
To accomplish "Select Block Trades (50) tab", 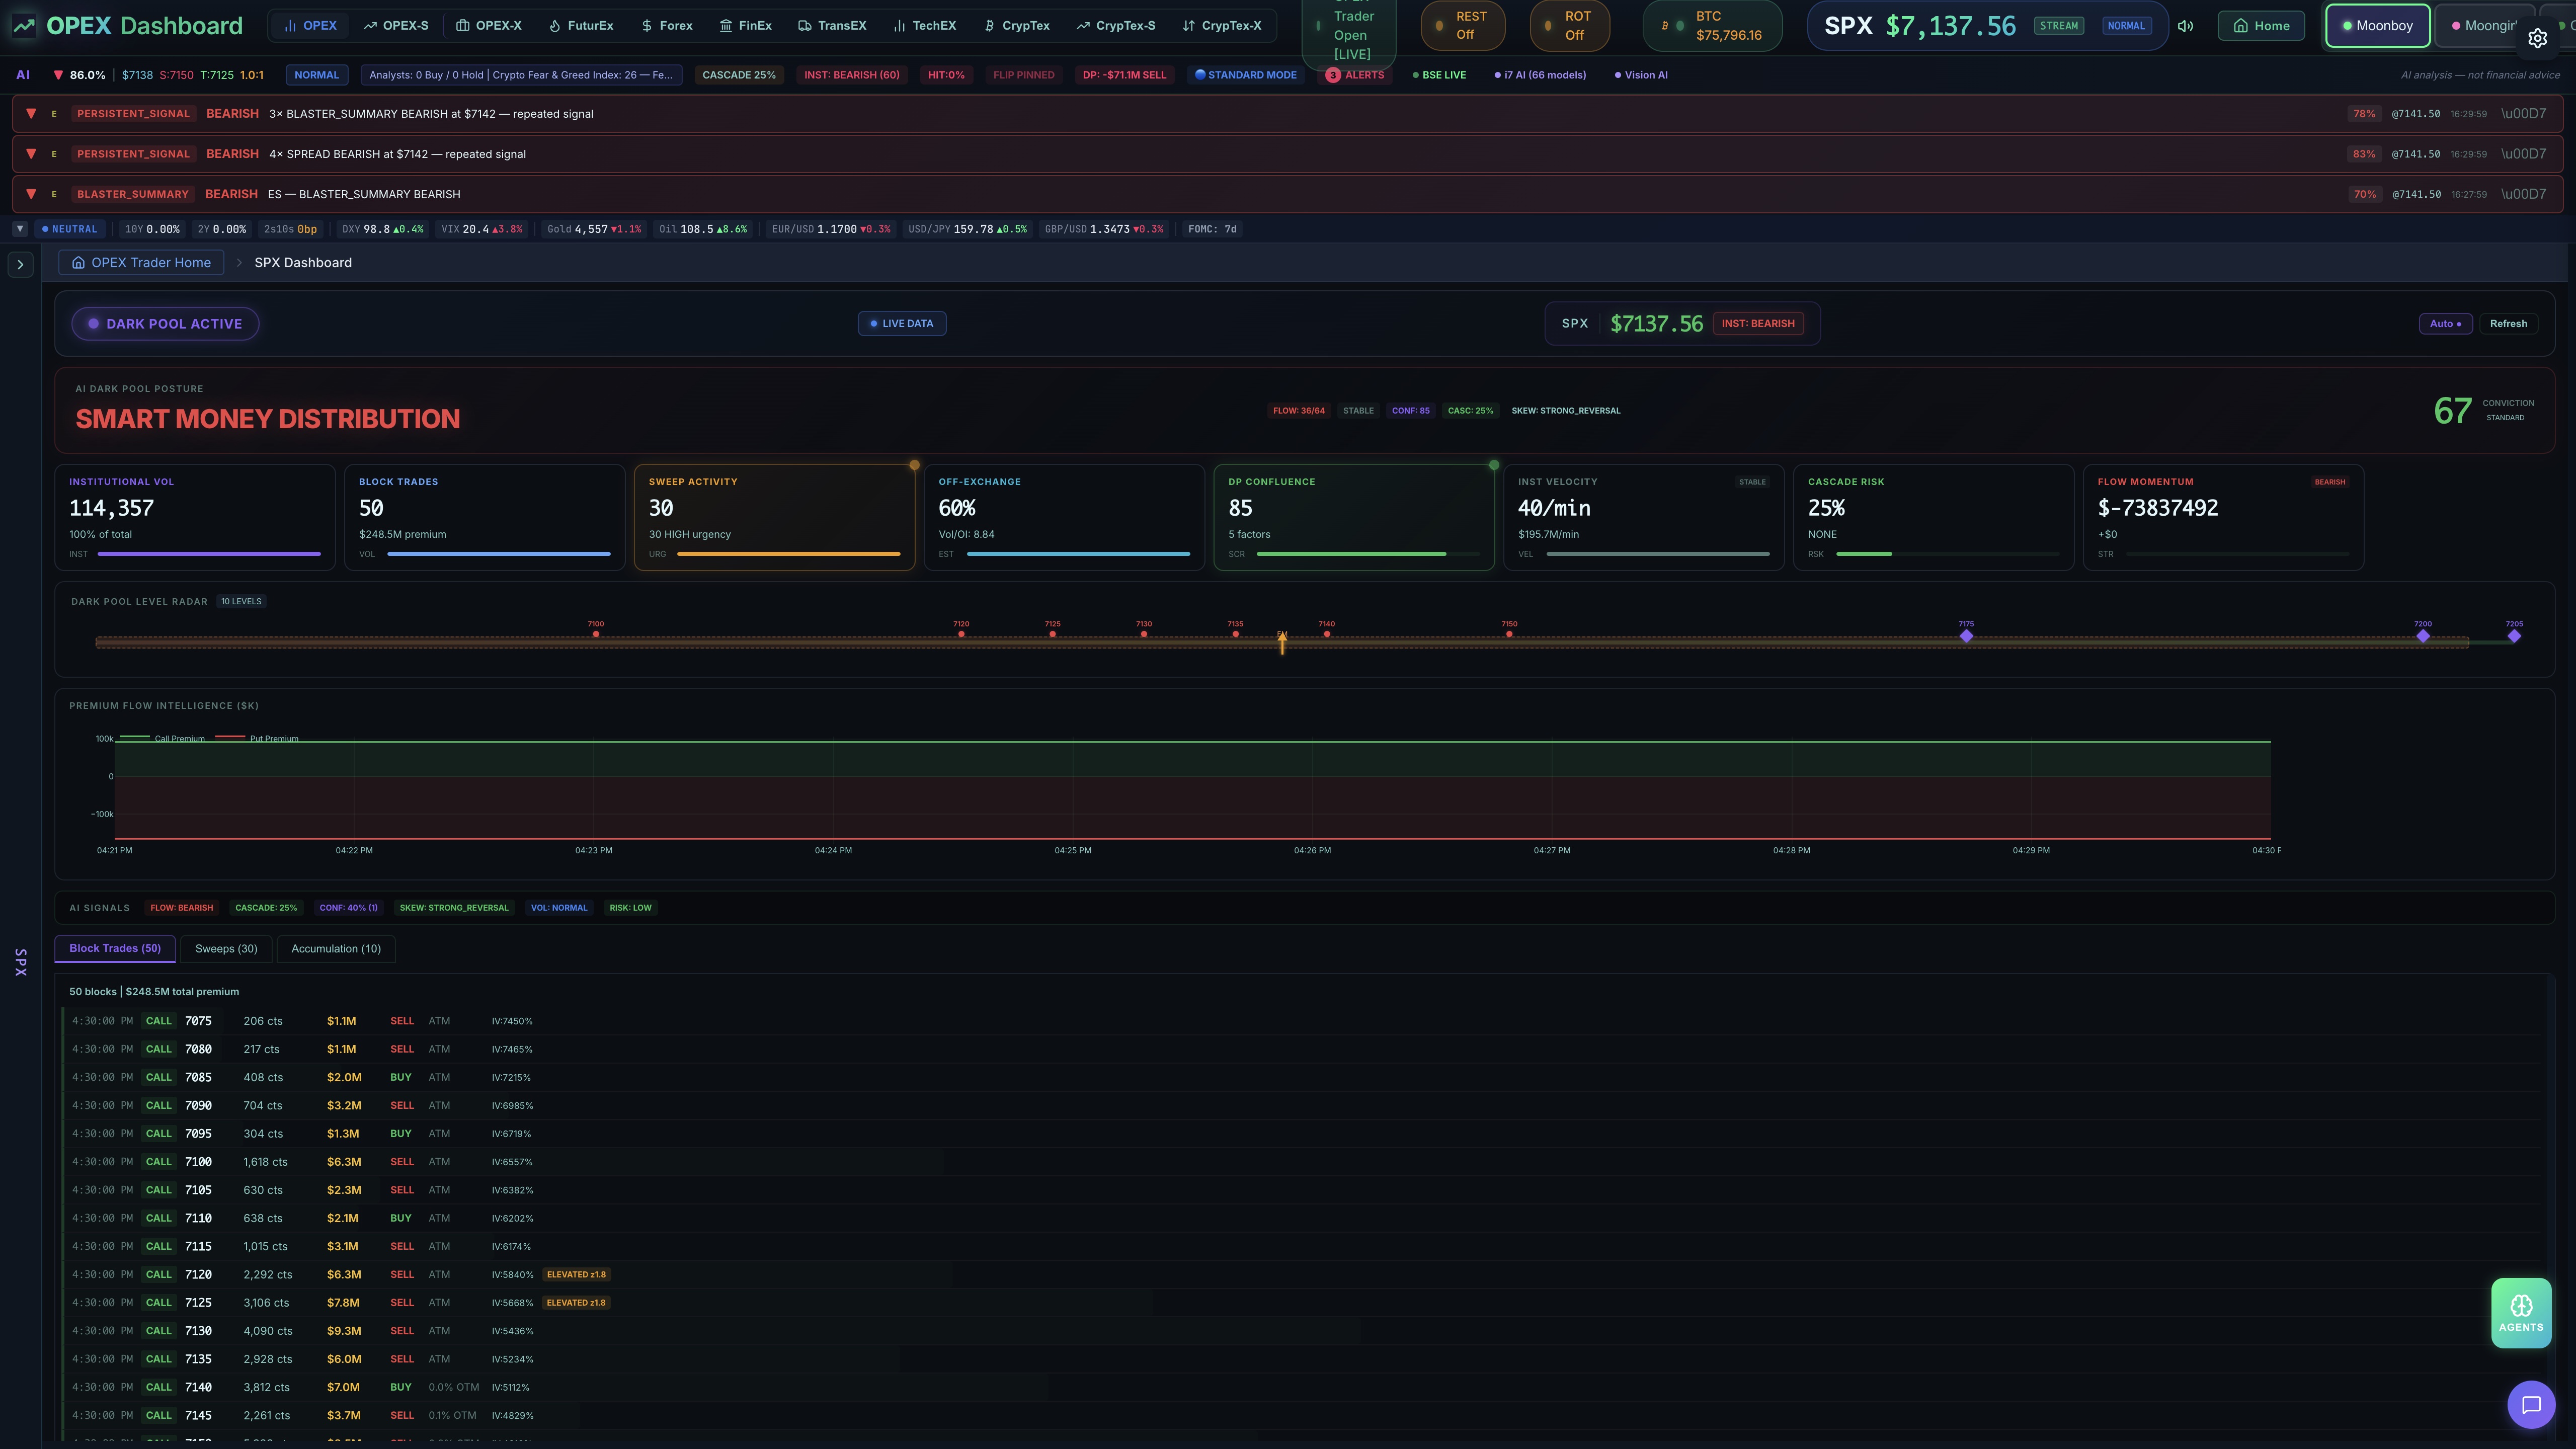I will 115,949.
